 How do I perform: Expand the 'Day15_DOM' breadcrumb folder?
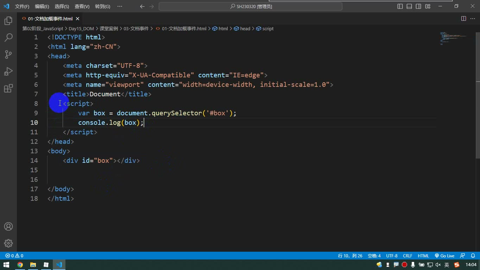pos(81,29)
